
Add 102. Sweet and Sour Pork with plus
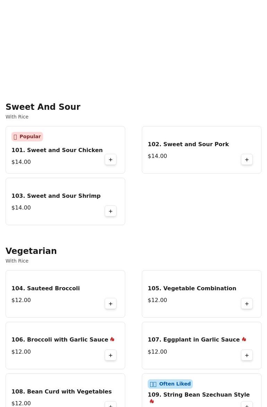point(247,160)
